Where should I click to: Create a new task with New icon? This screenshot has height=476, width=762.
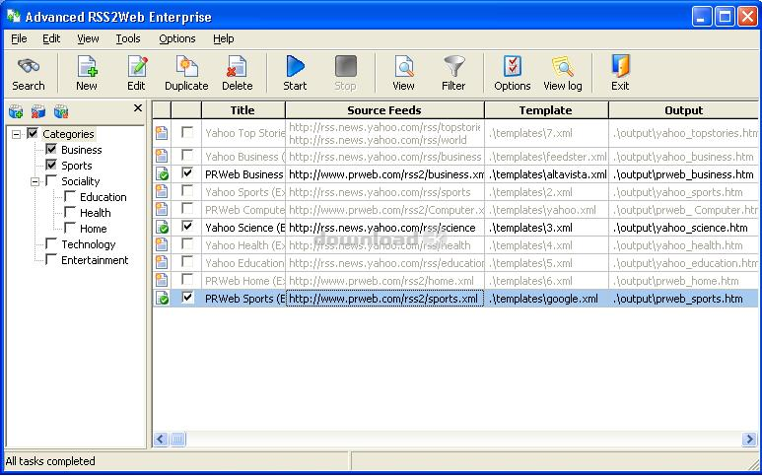(x=87, y=67)
